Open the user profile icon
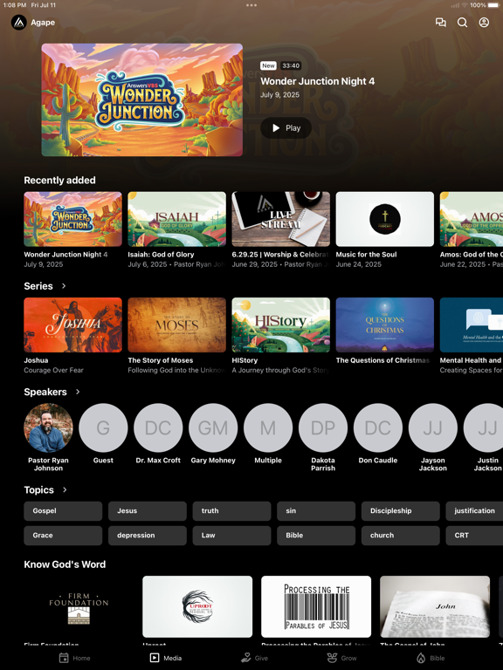The height and width of the screenshot is (670, 503). click(484, 22)
